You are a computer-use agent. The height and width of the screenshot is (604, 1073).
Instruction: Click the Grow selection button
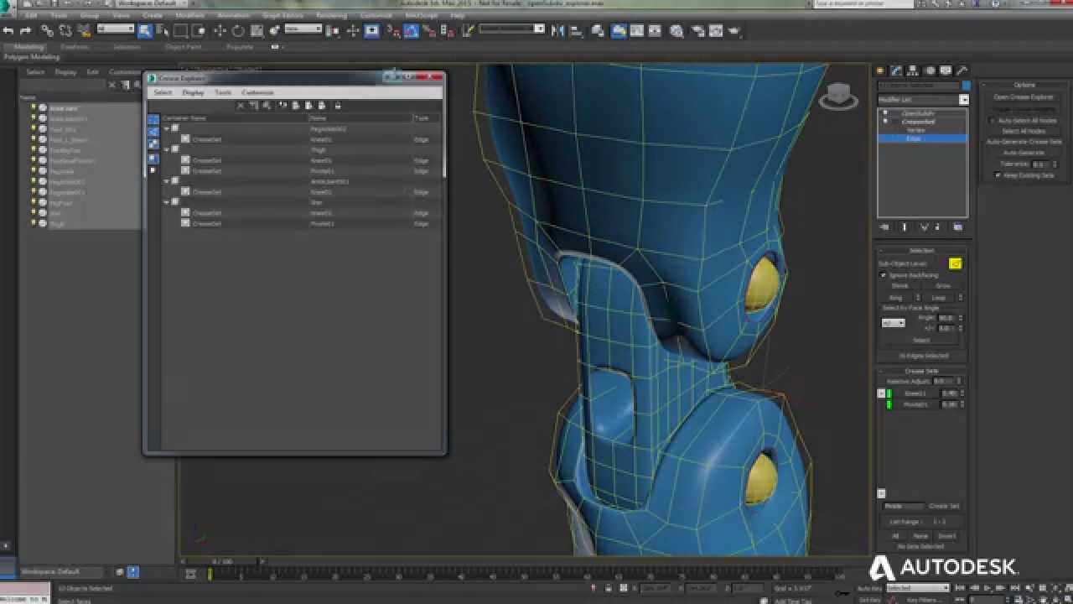tap(943, 286)
